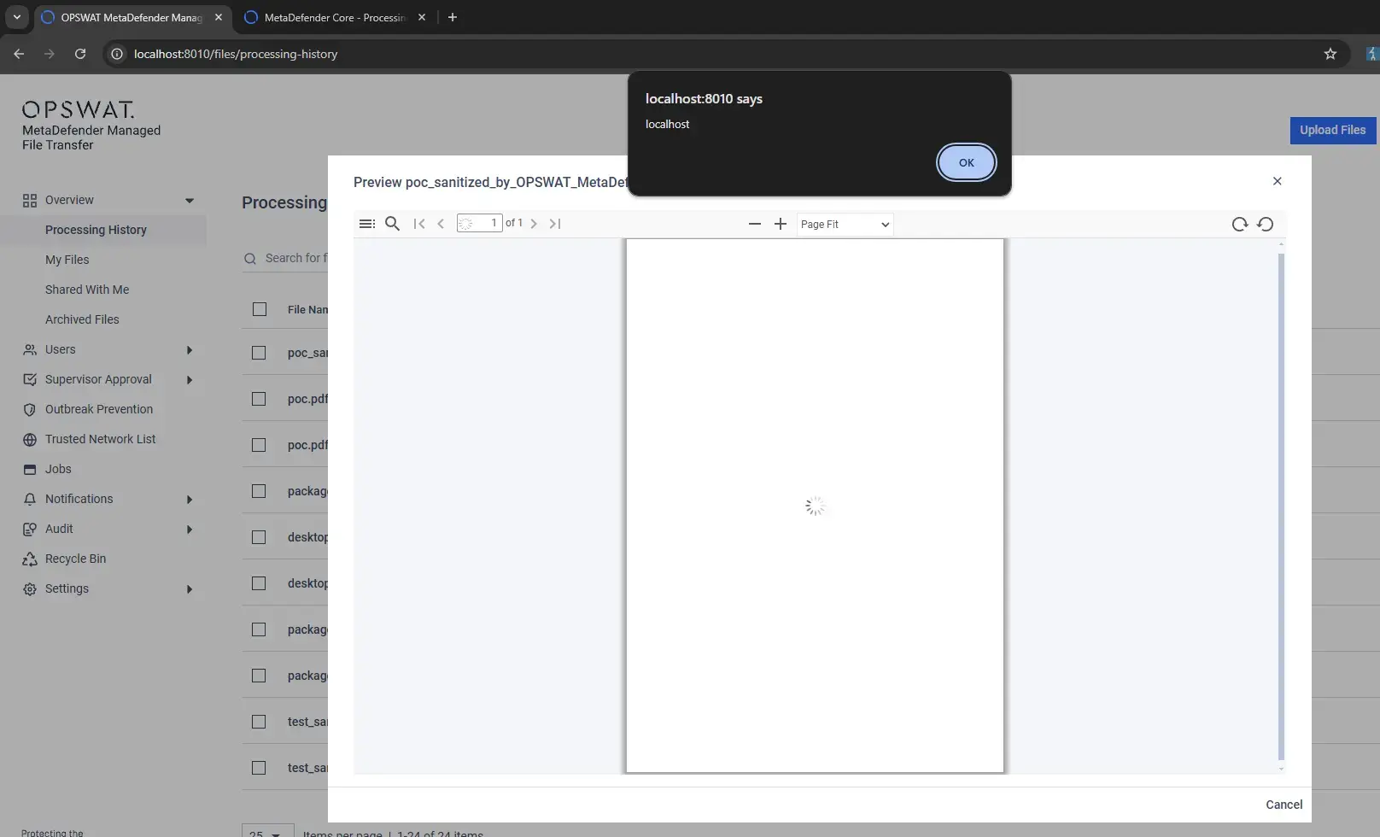Go to next page in preview
The width and height of the screenshot is (1380, 837).
[x=534, y=224]
